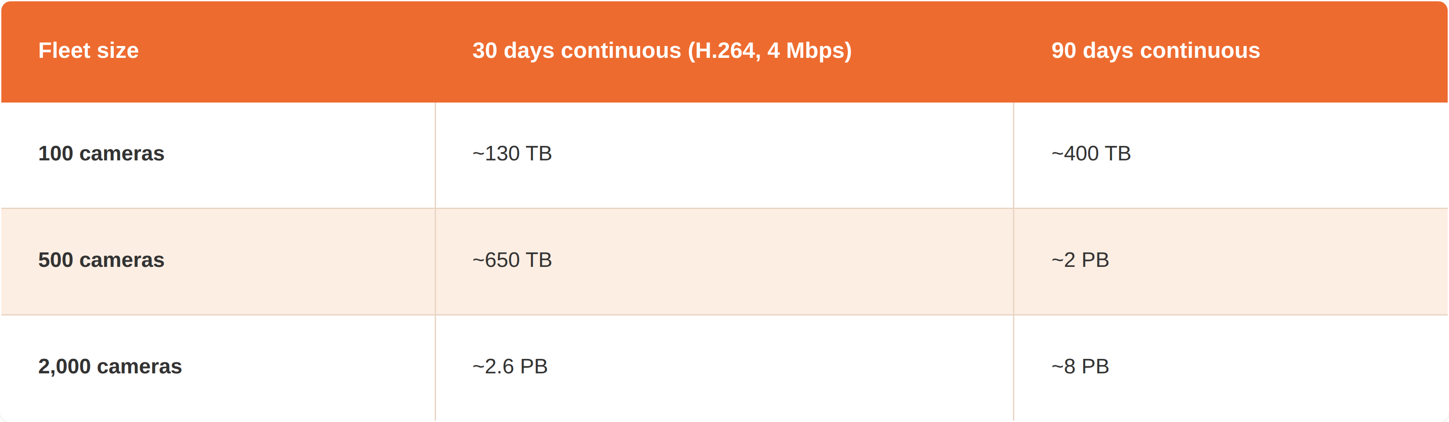This screenshot has height=422, width=1449.
Task: Select the 30 days continuous header
Action: (662, 50)
